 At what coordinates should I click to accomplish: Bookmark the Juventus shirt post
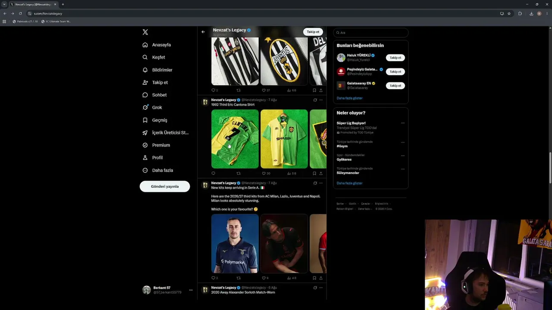(x=314, y=90)
